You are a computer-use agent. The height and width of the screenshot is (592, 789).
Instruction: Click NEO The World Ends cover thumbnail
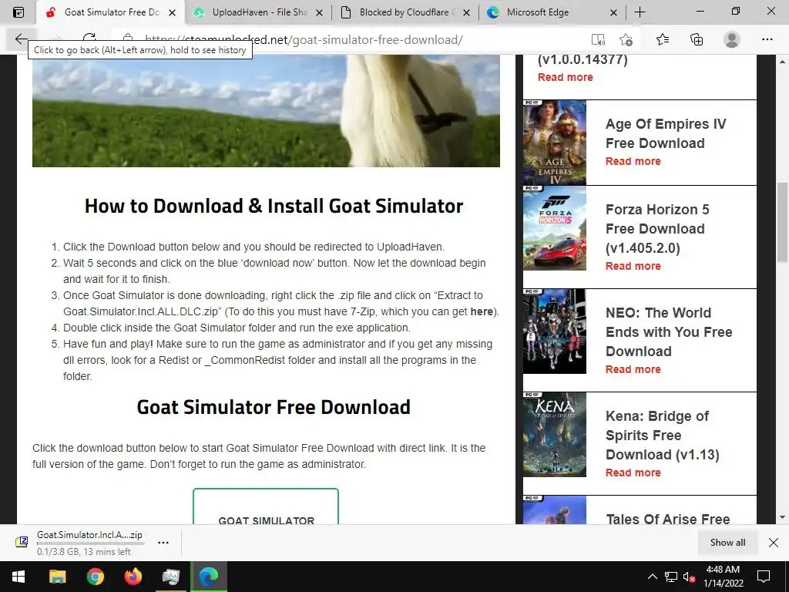pyautogui.click(x=555, y=331)
